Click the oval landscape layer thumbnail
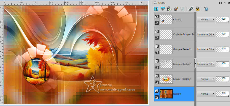The width and height of the screenshot is (230, 106). pos(166,79)
